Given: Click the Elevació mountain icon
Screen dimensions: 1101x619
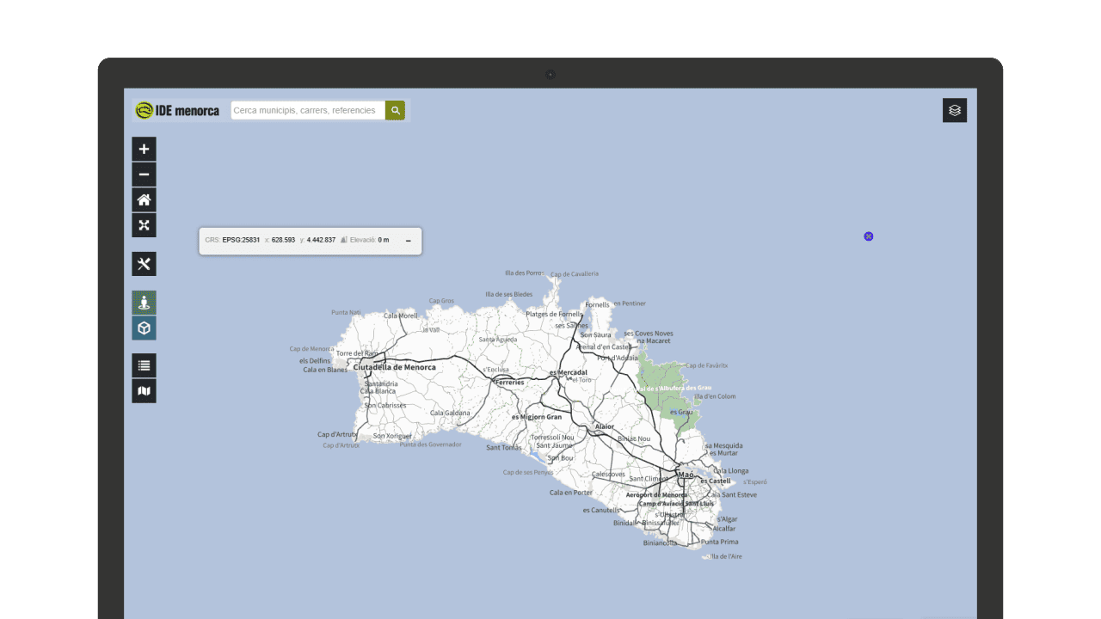Looking at the screenshot, I should [344, 241].
